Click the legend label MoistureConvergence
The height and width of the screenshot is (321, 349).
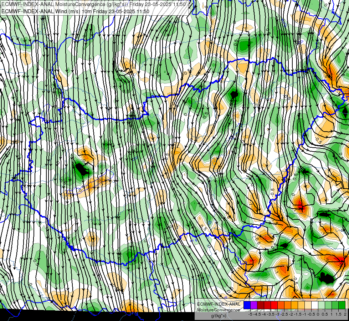[x=219, y=310]
